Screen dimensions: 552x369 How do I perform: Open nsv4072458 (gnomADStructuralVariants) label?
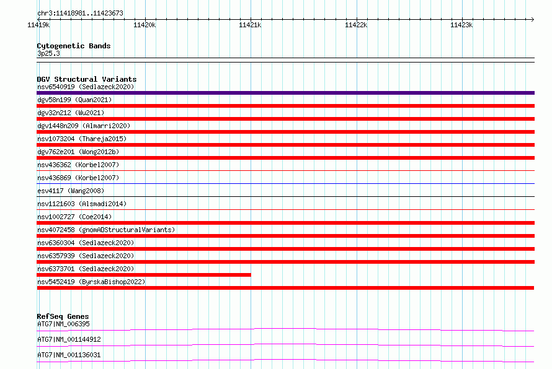tap(106, 230)
